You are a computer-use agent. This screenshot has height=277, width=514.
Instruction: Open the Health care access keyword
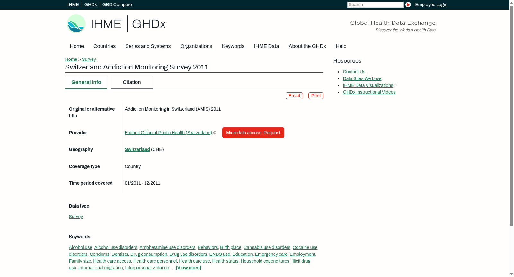[x=112, y=261]
